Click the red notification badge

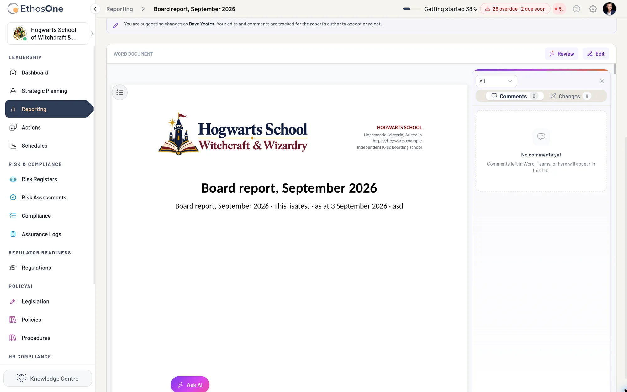[559, 9]
